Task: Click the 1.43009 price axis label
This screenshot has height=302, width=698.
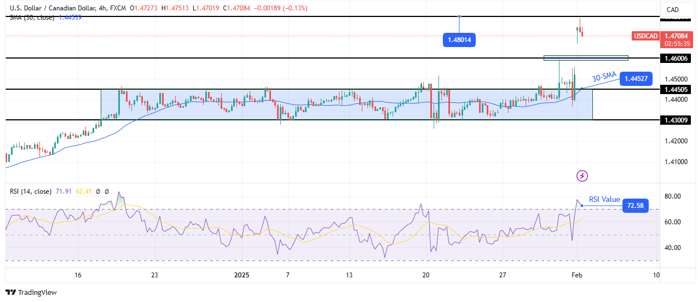Action: tap(675, 120)
